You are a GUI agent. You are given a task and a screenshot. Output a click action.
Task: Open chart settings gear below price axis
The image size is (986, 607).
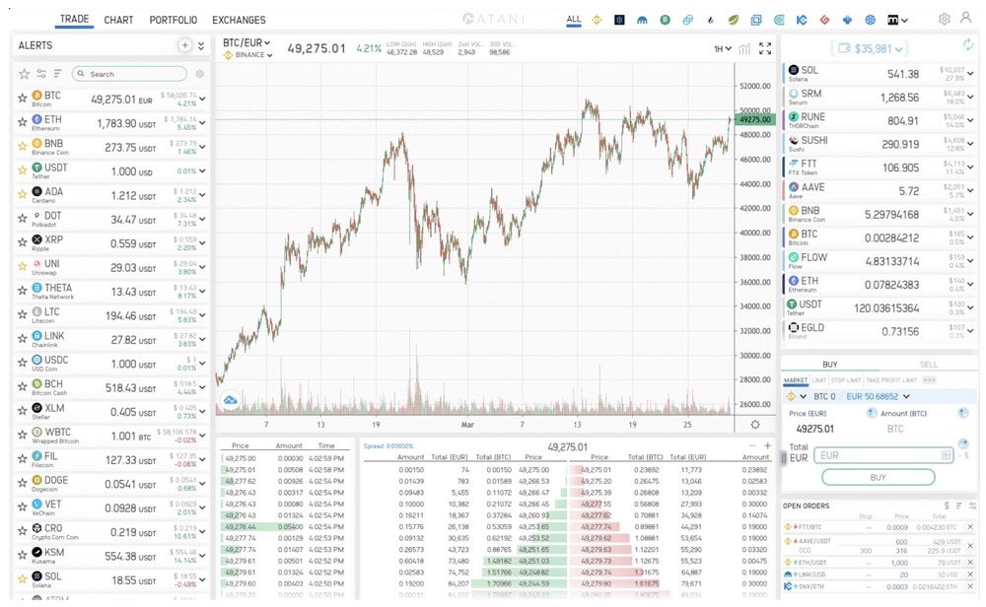[755, 425]
